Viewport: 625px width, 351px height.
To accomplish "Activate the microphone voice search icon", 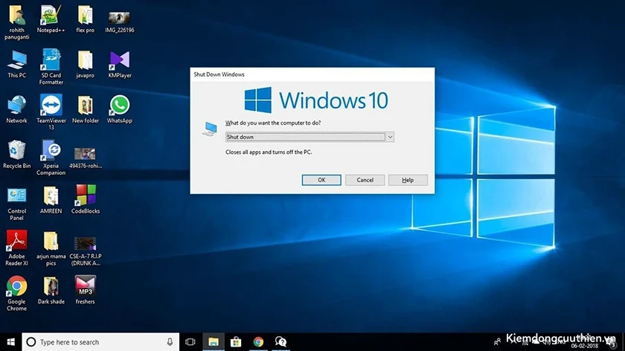I will click(170, 342).
